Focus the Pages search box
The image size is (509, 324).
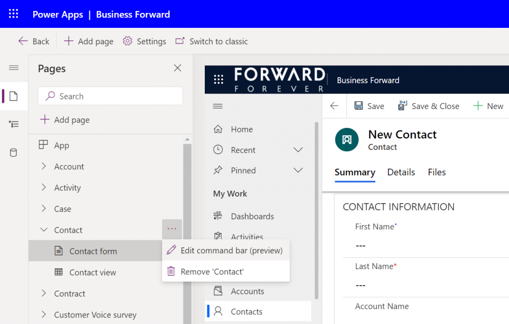[110, 96]
